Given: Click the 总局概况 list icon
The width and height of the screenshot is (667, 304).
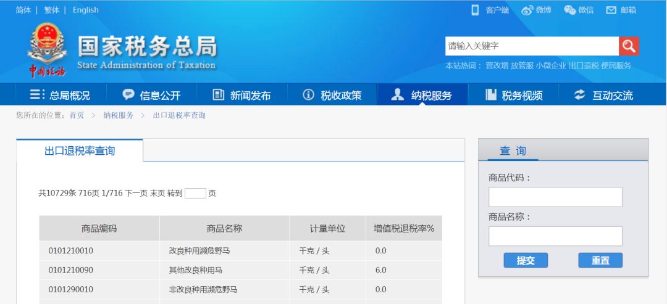Looking at the screenshot, I should coord(37,94).
